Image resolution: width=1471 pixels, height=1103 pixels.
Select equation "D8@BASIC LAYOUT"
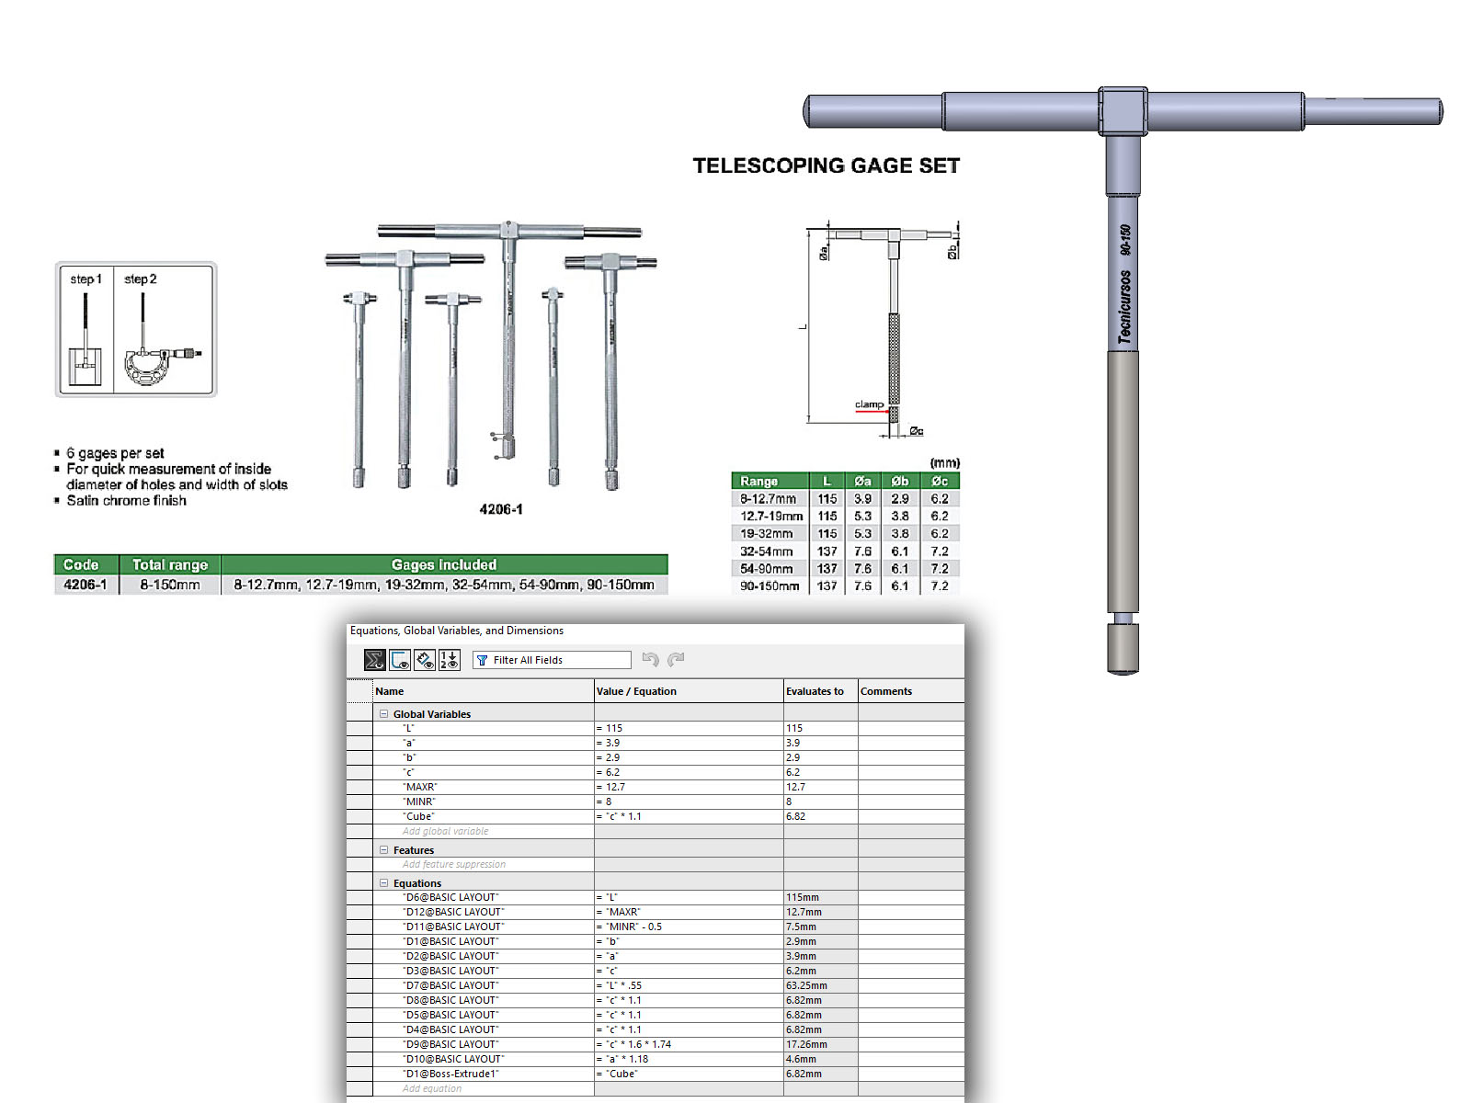click(450, 1000)
